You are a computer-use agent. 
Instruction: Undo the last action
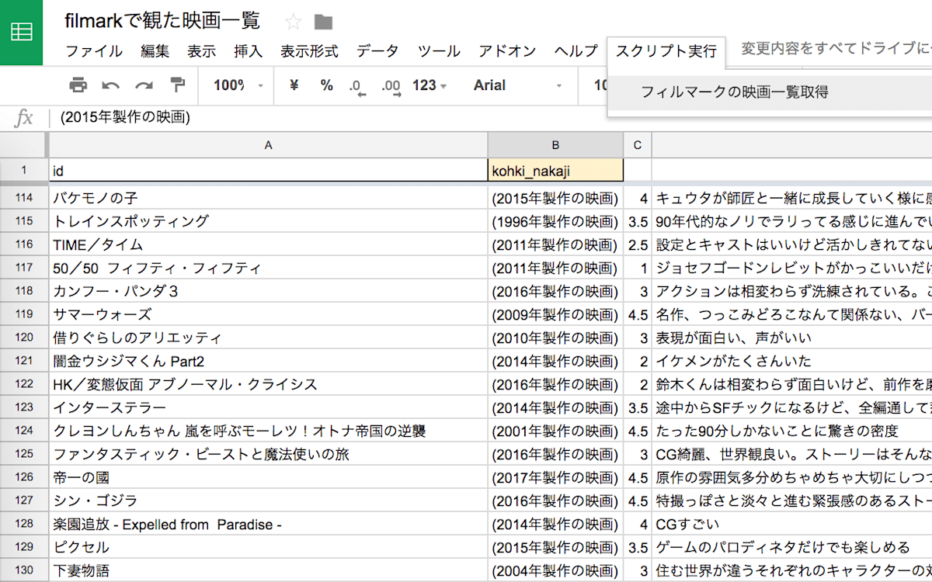click(111, 85)
